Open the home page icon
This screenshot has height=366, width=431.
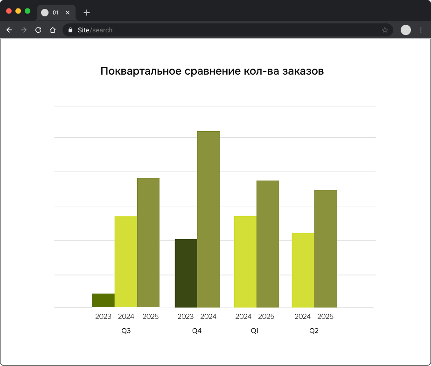pyautogui.click(x=53, y=30)
